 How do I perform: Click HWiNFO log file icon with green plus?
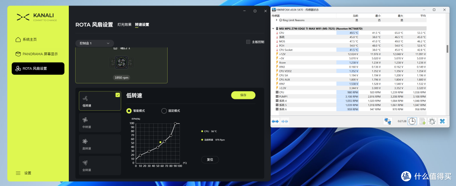click(x=422, y=121)
